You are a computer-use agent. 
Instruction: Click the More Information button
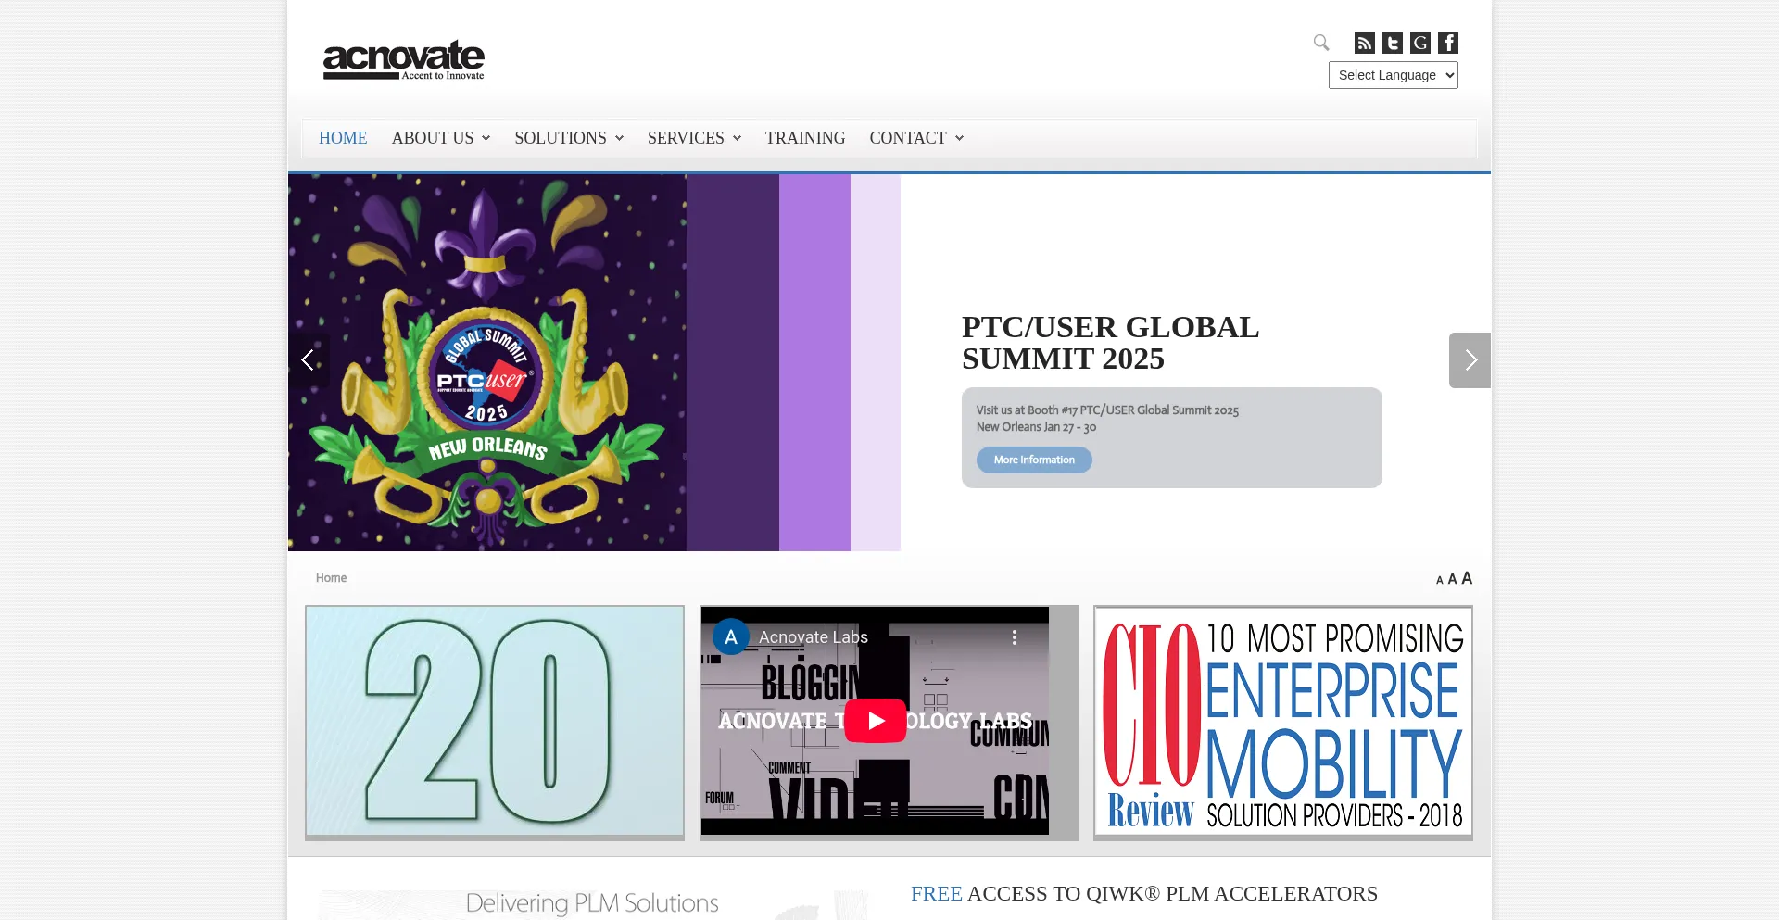pyautogui.click(x=1034, y=460)
